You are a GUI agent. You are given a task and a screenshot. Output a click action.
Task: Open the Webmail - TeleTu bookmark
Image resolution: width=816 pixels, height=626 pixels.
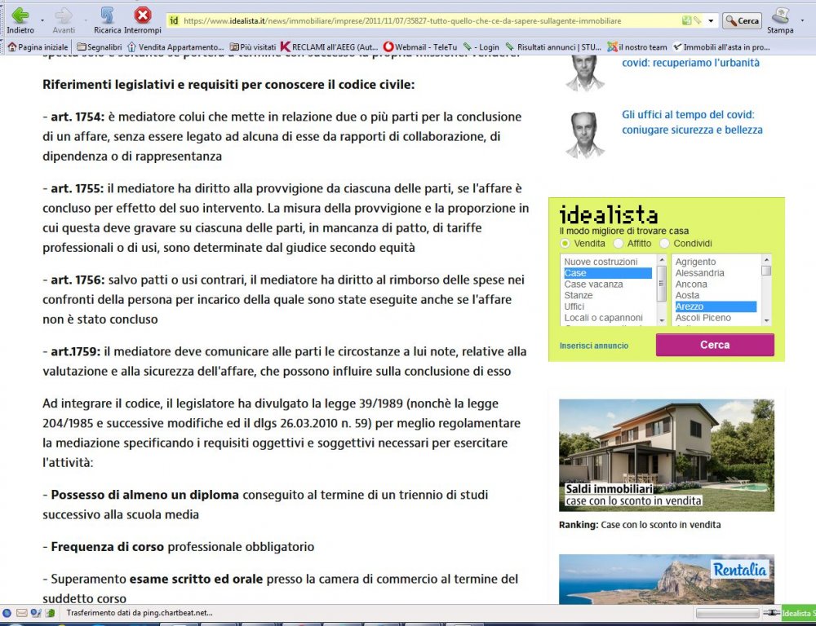coord(420,46)
